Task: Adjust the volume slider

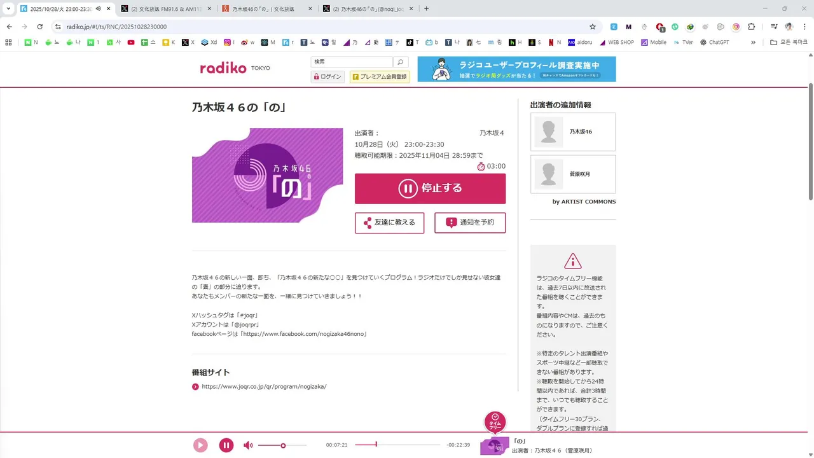Action: click(282, 445)
